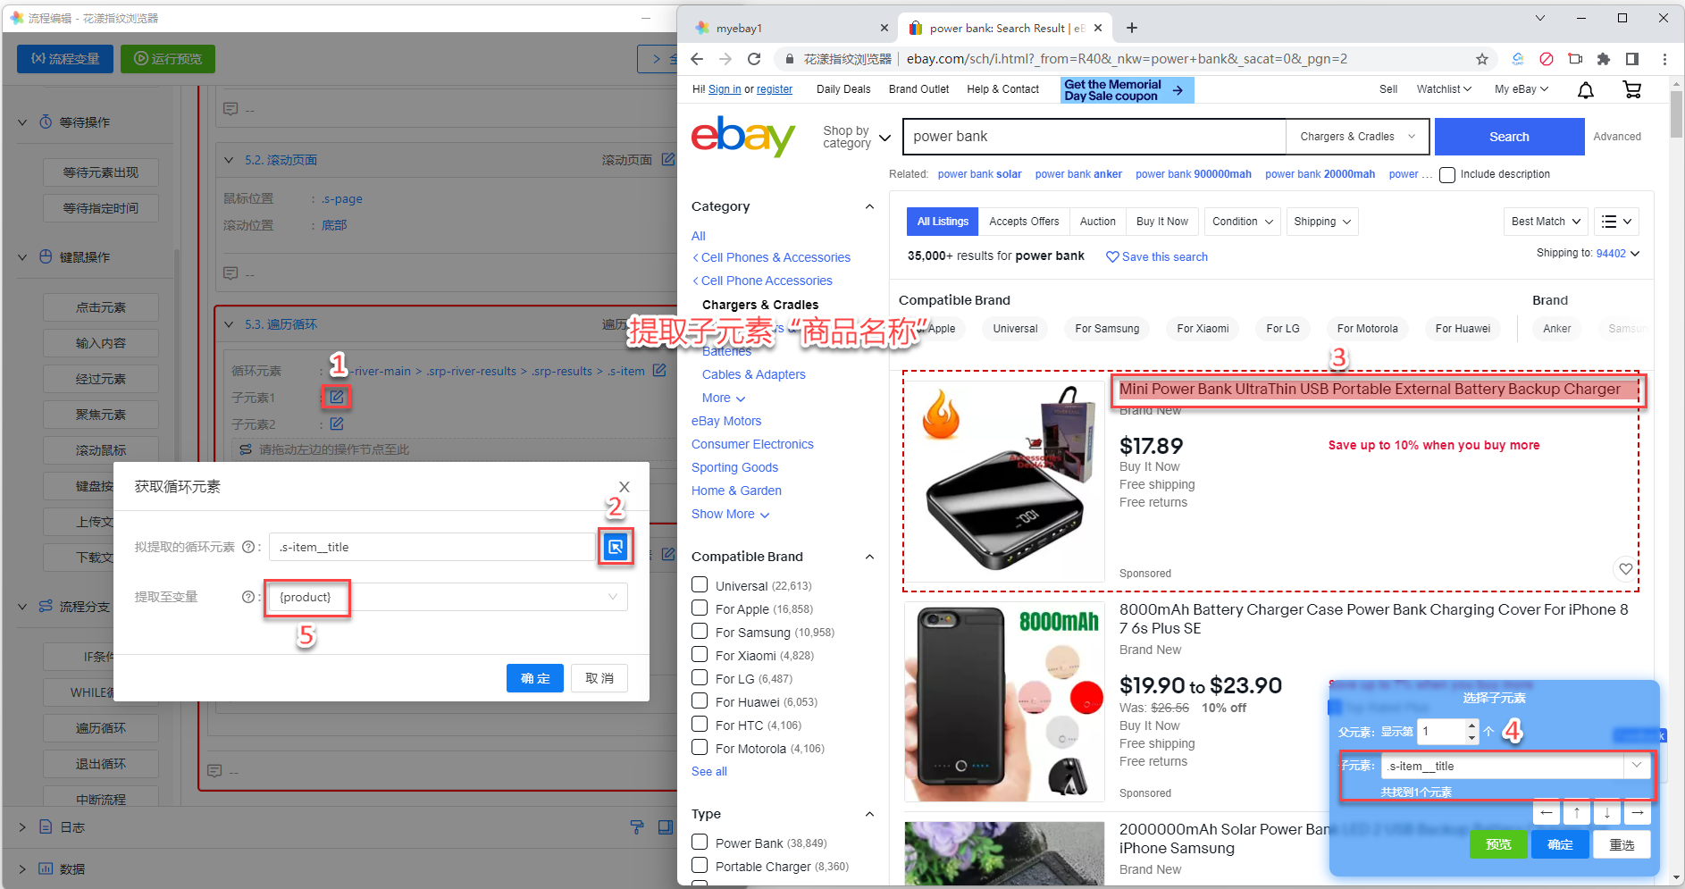Open browser side panel icon

[1632, 59]
